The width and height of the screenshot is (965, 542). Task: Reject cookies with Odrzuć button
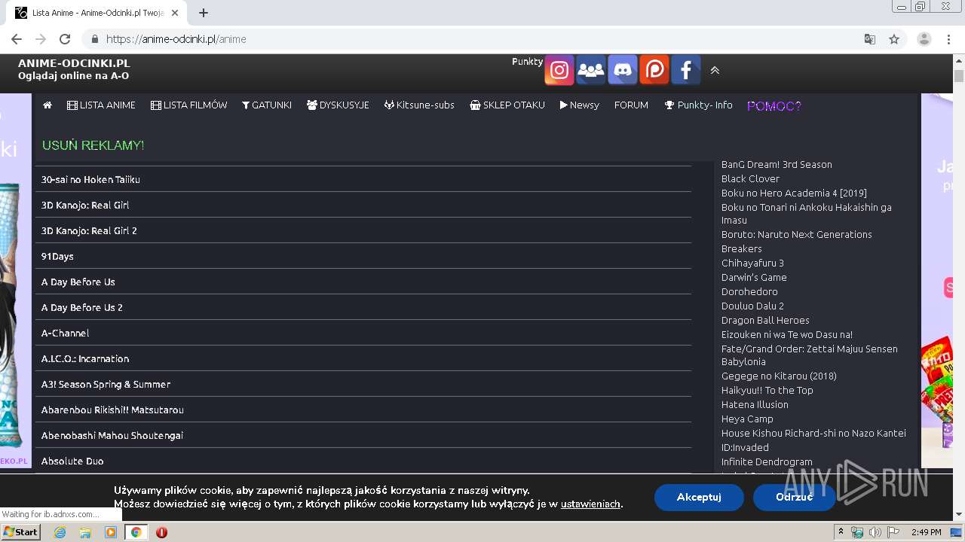click(794, 497)
